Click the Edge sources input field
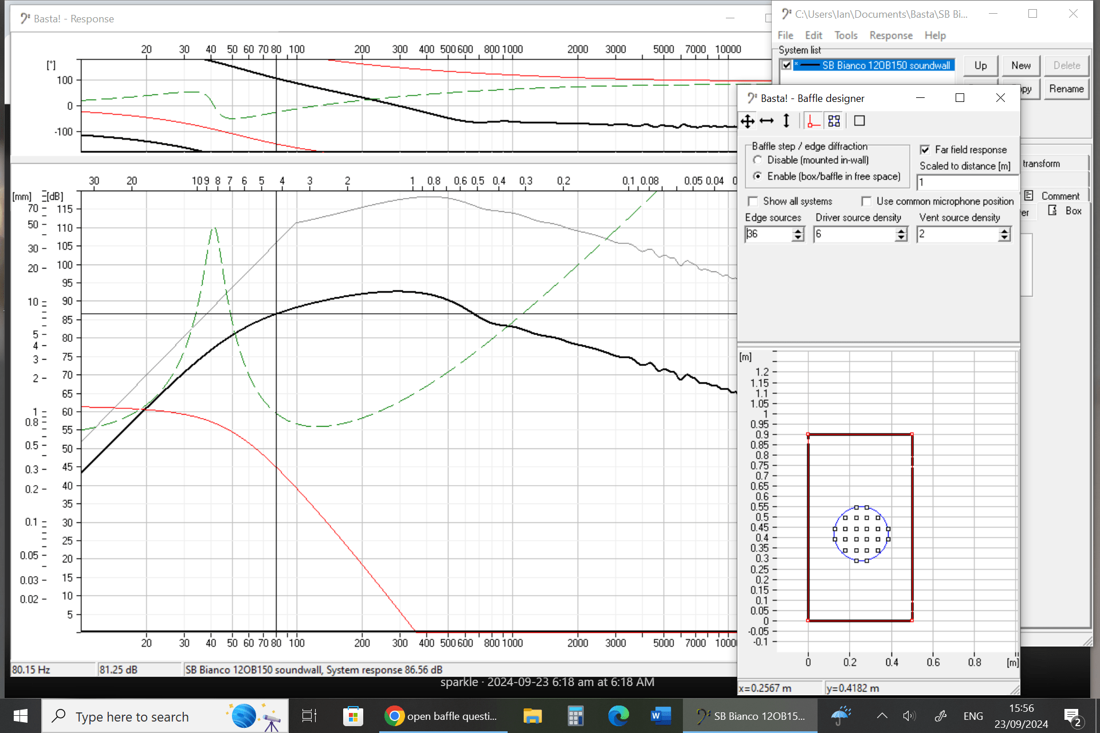The height and width of the screenshot is (733, 1100). point(768,234)
